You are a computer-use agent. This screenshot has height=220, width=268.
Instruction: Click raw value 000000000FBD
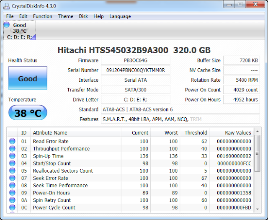coord(234,207)
